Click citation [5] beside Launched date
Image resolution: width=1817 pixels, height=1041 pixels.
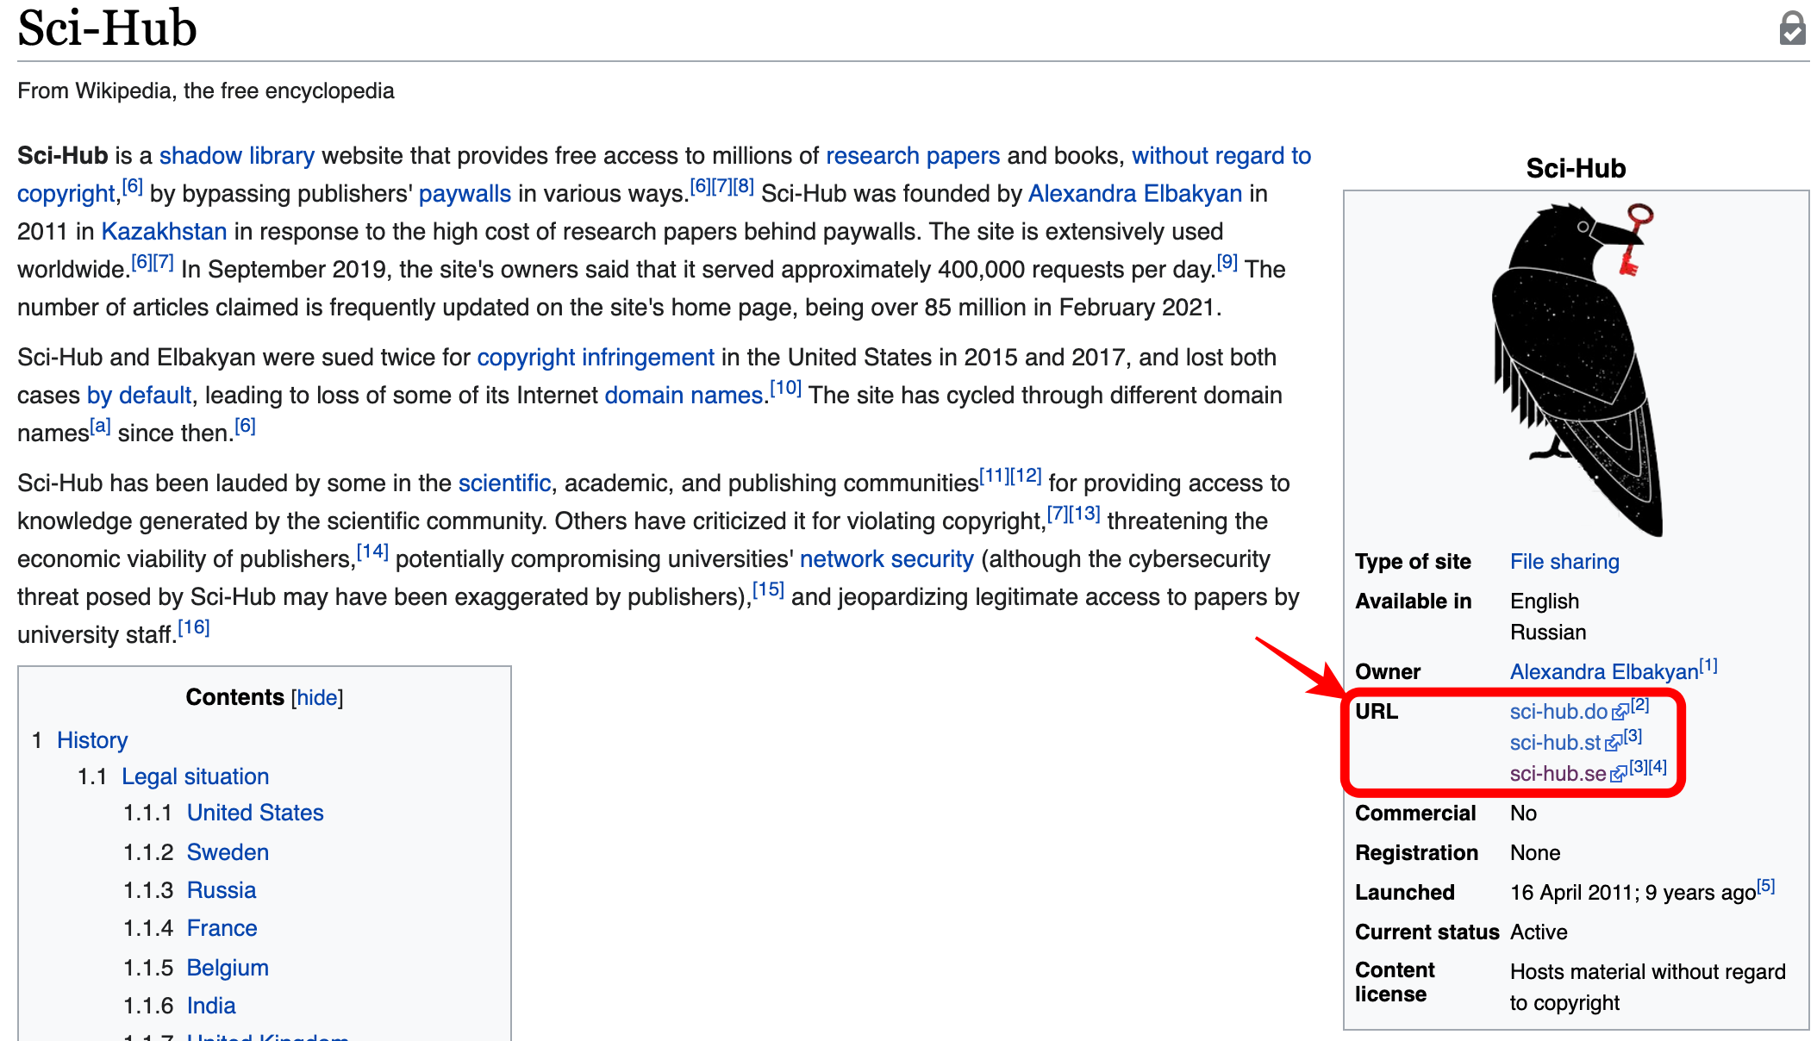(1766, 886)
